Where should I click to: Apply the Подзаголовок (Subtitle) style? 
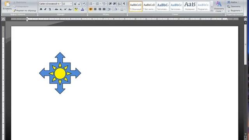tap(203, 7)
